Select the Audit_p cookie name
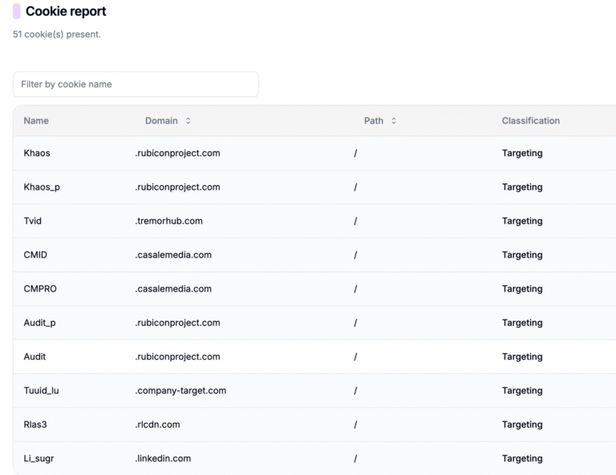 pyautogui.click(x=39, y=323)
